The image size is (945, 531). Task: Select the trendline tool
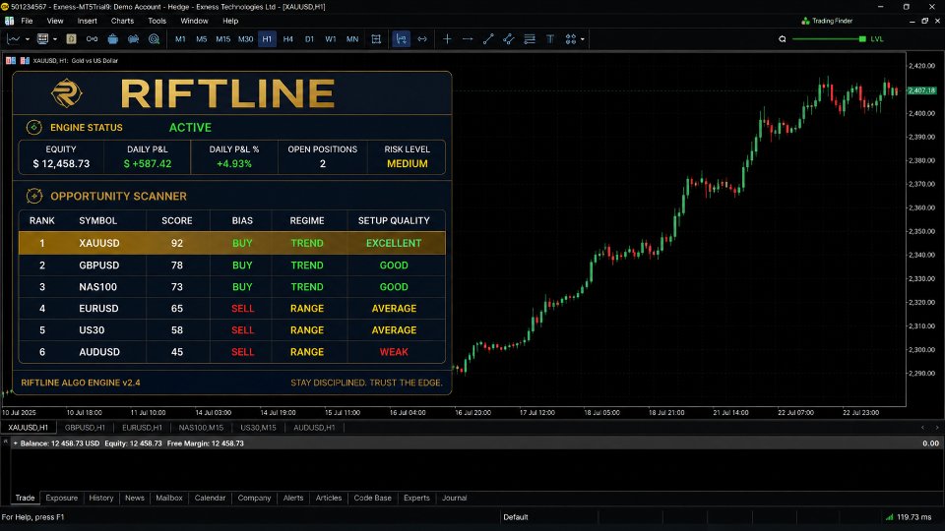click(x=488, y=39)
